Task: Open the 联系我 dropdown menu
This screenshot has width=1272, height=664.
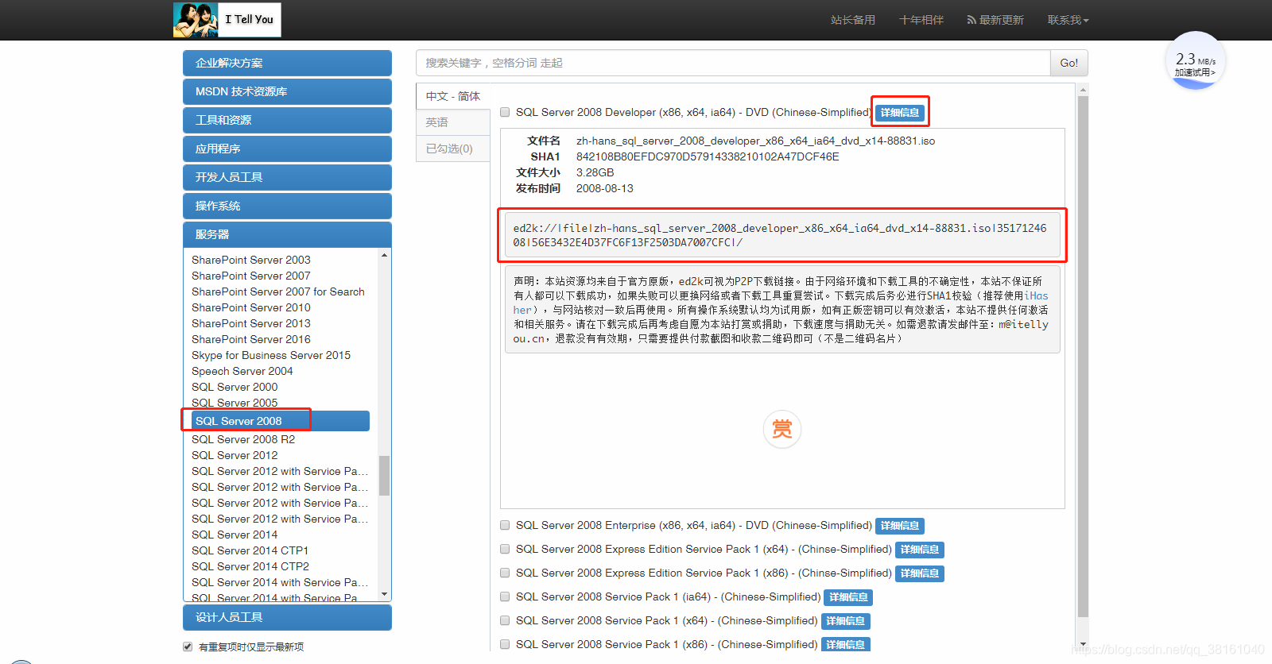Action: tap(1068, 20)
